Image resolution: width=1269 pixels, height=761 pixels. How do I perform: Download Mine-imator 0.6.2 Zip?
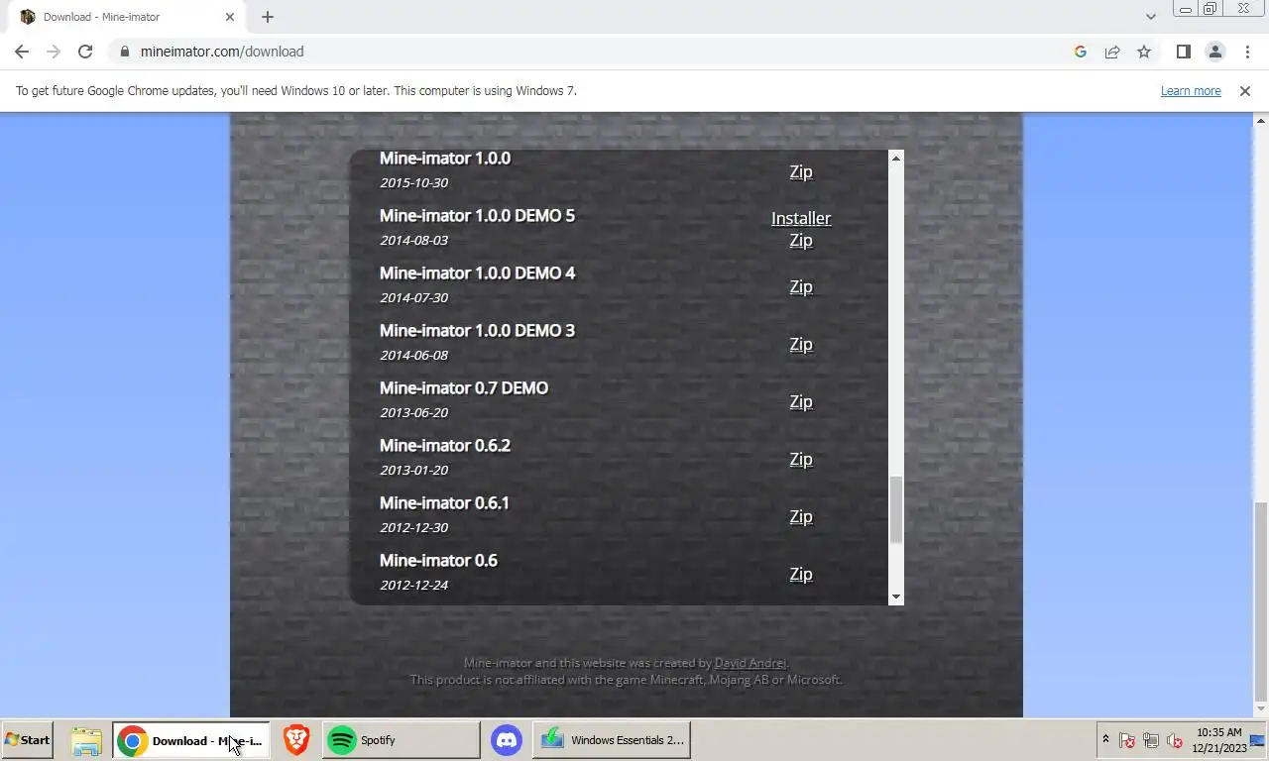(x=801, y=459)
